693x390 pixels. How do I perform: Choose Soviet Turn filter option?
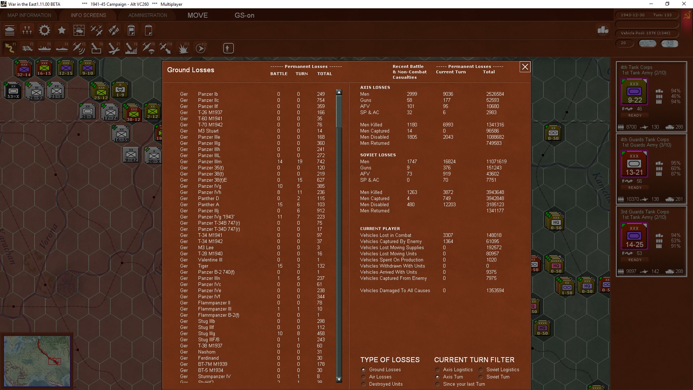point(481,377)
